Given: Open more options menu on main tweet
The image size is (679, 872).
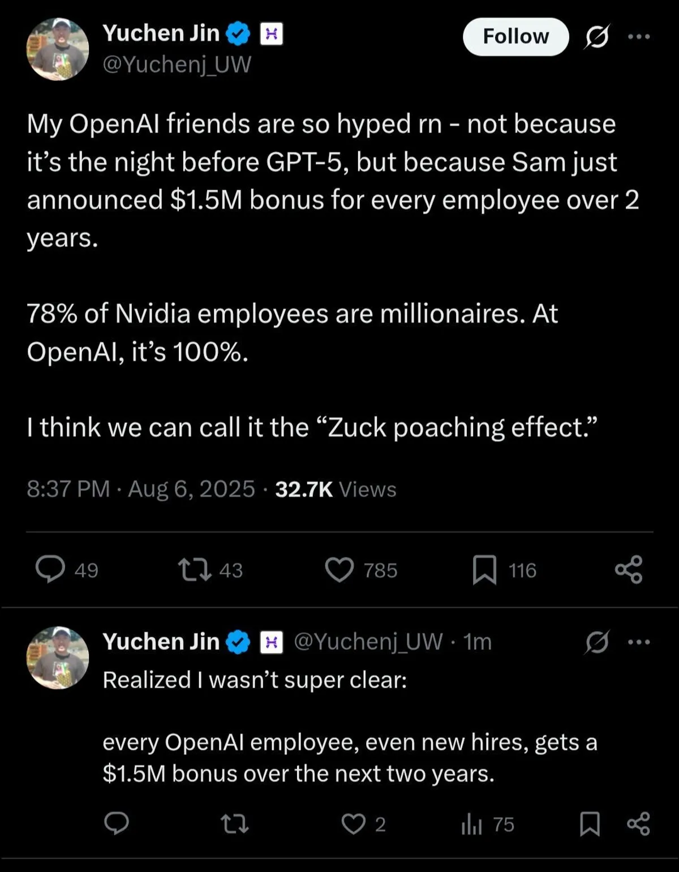Looking at the screenshot, I should click(x=639, y=37).
